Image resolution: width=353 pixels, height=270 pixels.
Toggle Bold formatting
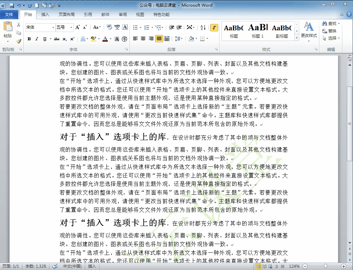coord(29,39)
